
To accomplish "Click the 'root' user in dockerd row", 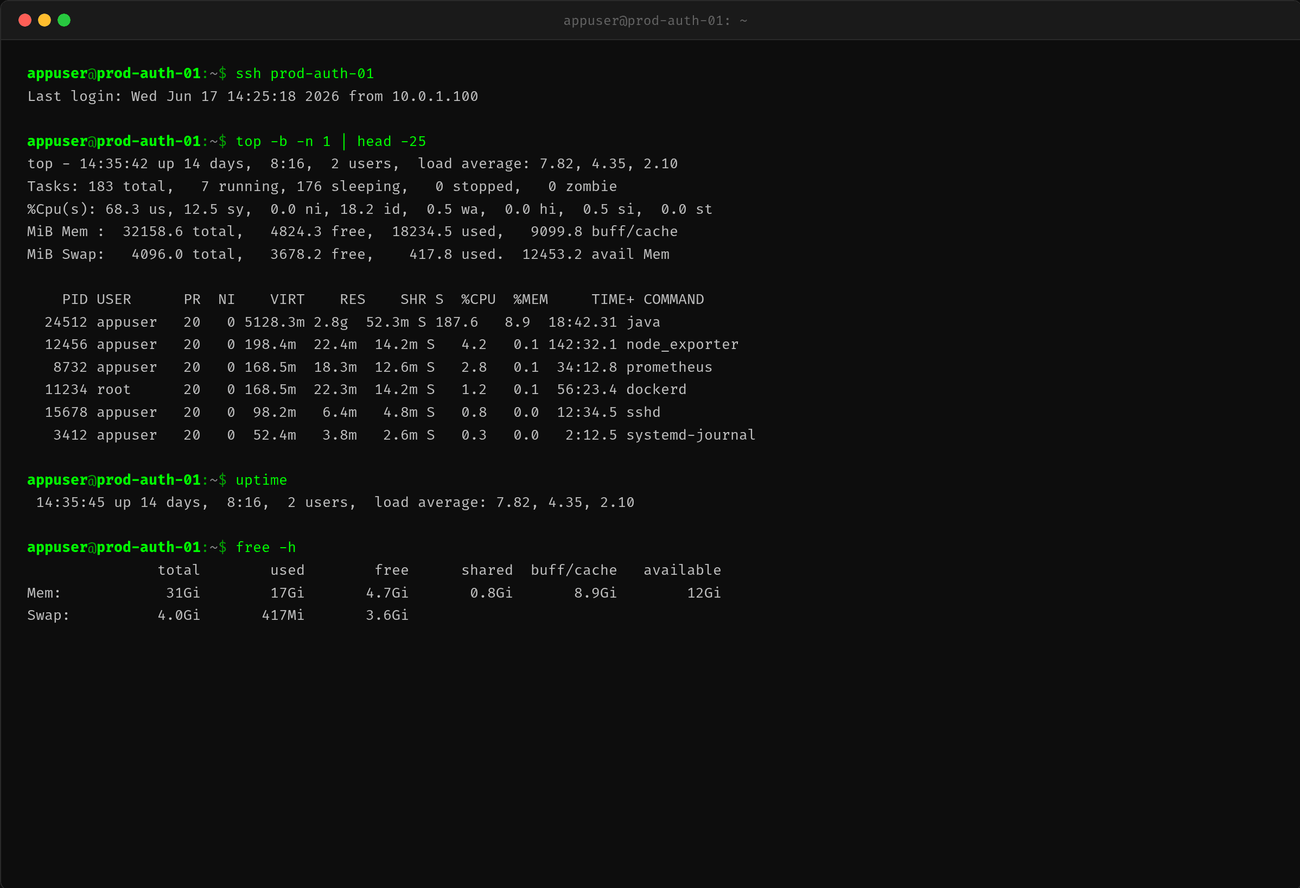I will pos(113,389).
